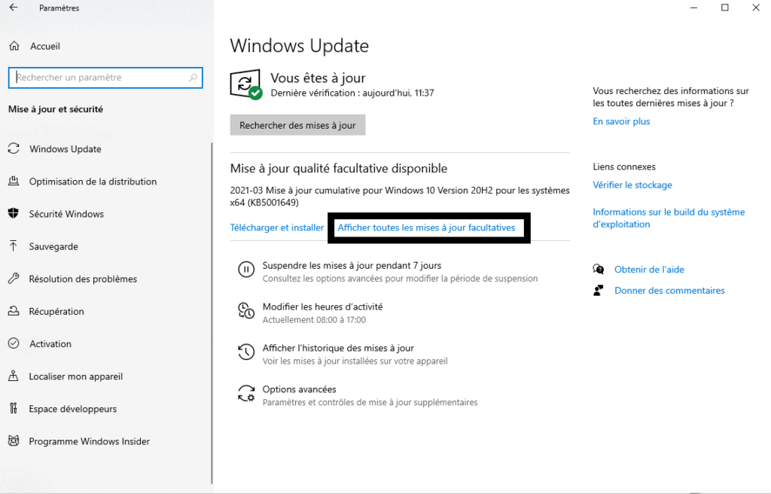Viewport: 771px width, 494px height.
Task: Open Vérifier le stockage link
Action: click(632, 184)
